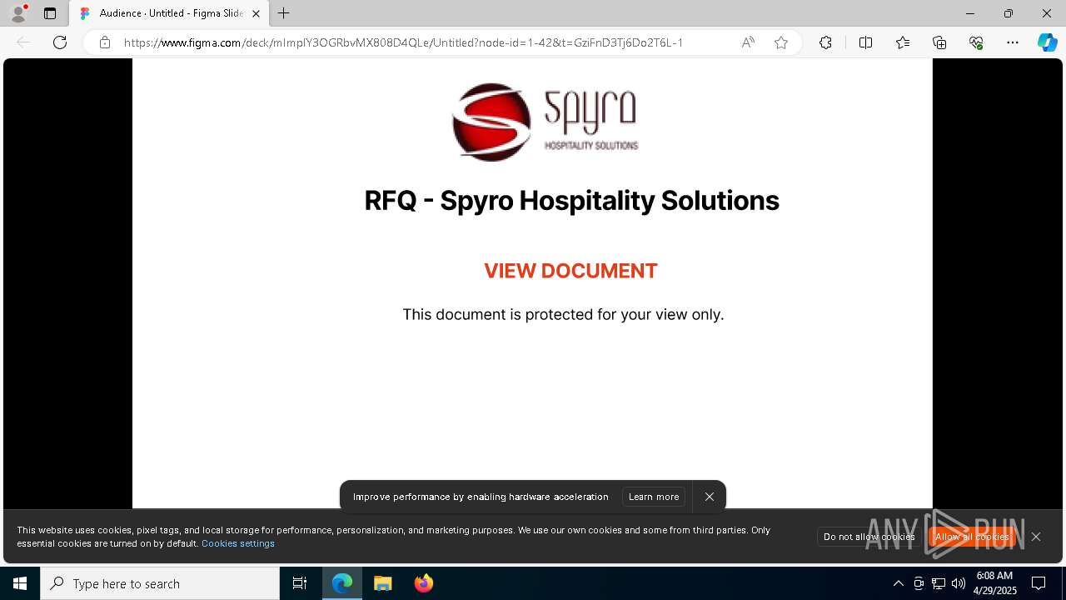Viewport: 1066px width, 600px height.
Task: Add this page to favorites star
Action: (781, 42)
